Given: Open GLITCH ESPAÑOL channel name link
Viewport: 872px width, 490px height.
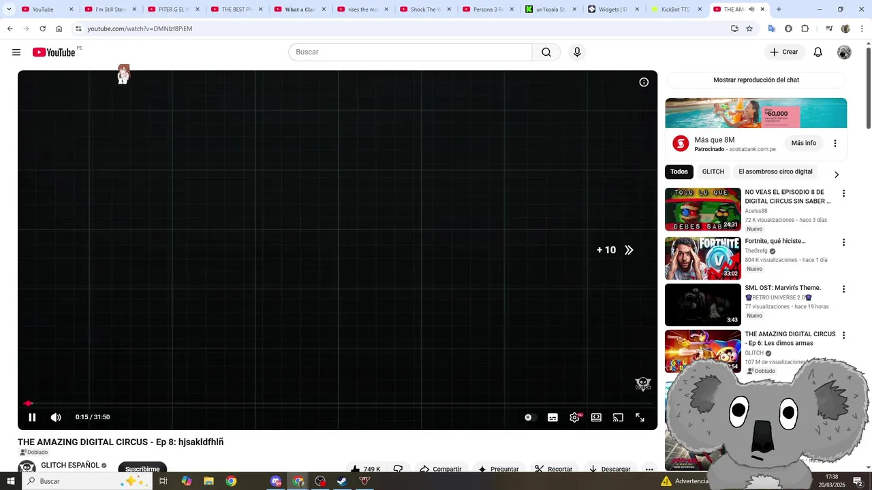Looking at the screenshot, I should 70,465.
